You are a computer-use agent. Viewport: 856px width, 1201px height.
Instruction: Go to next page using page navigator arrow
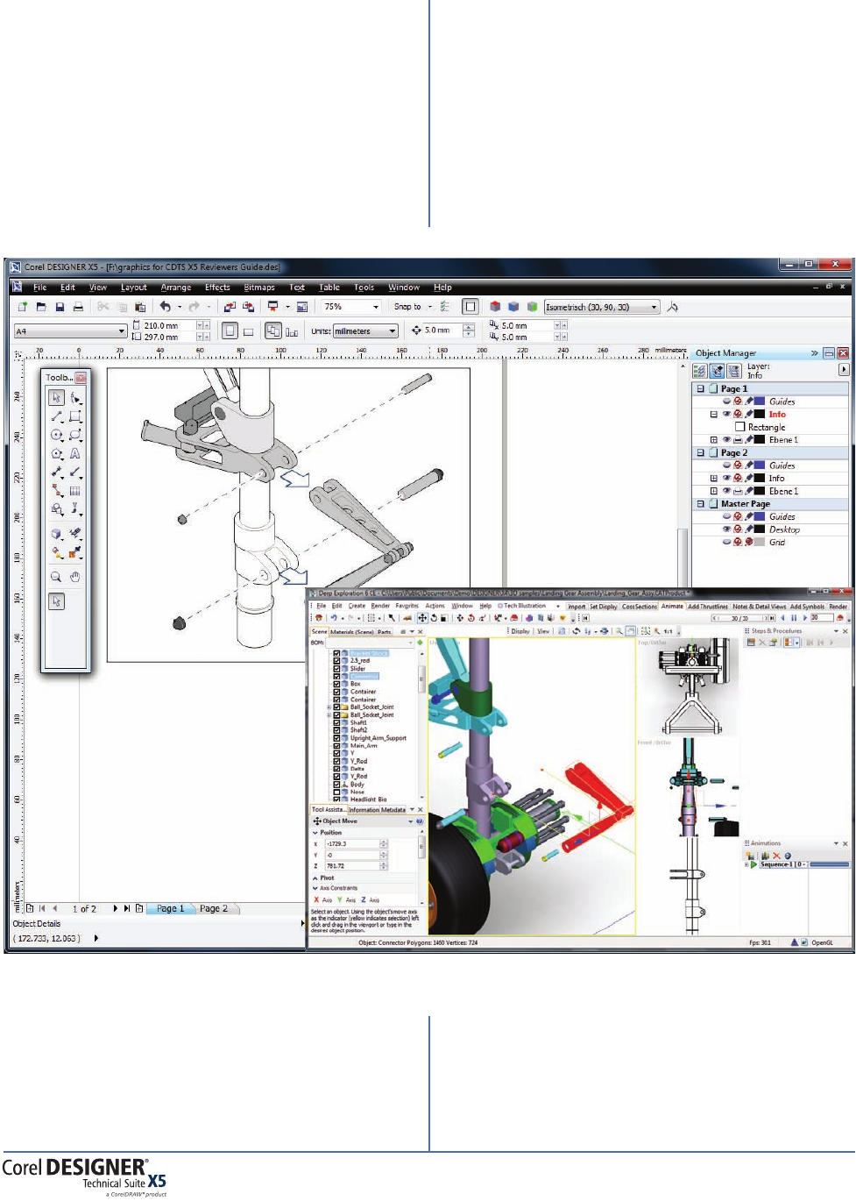[115, 908]
